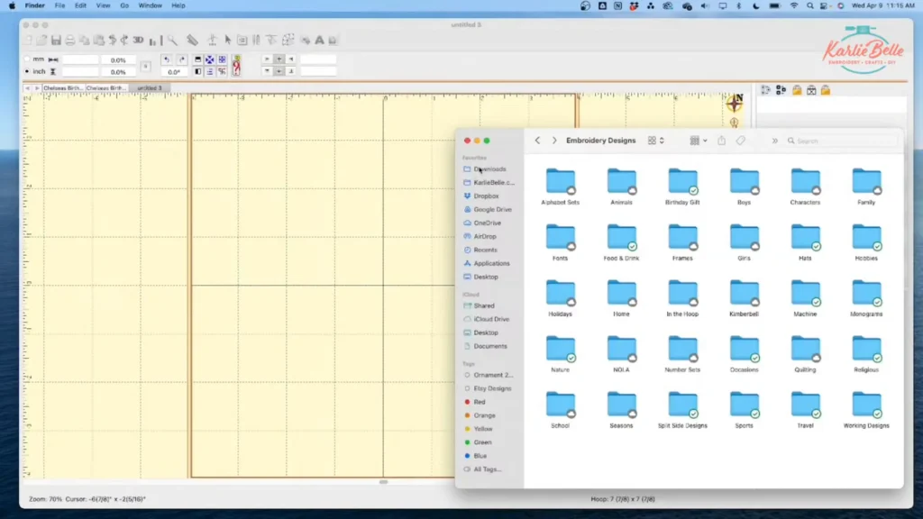Select the mm units radio button
Image resolution: width=923 pixels, height=519 pixels.
coord(27,59)
